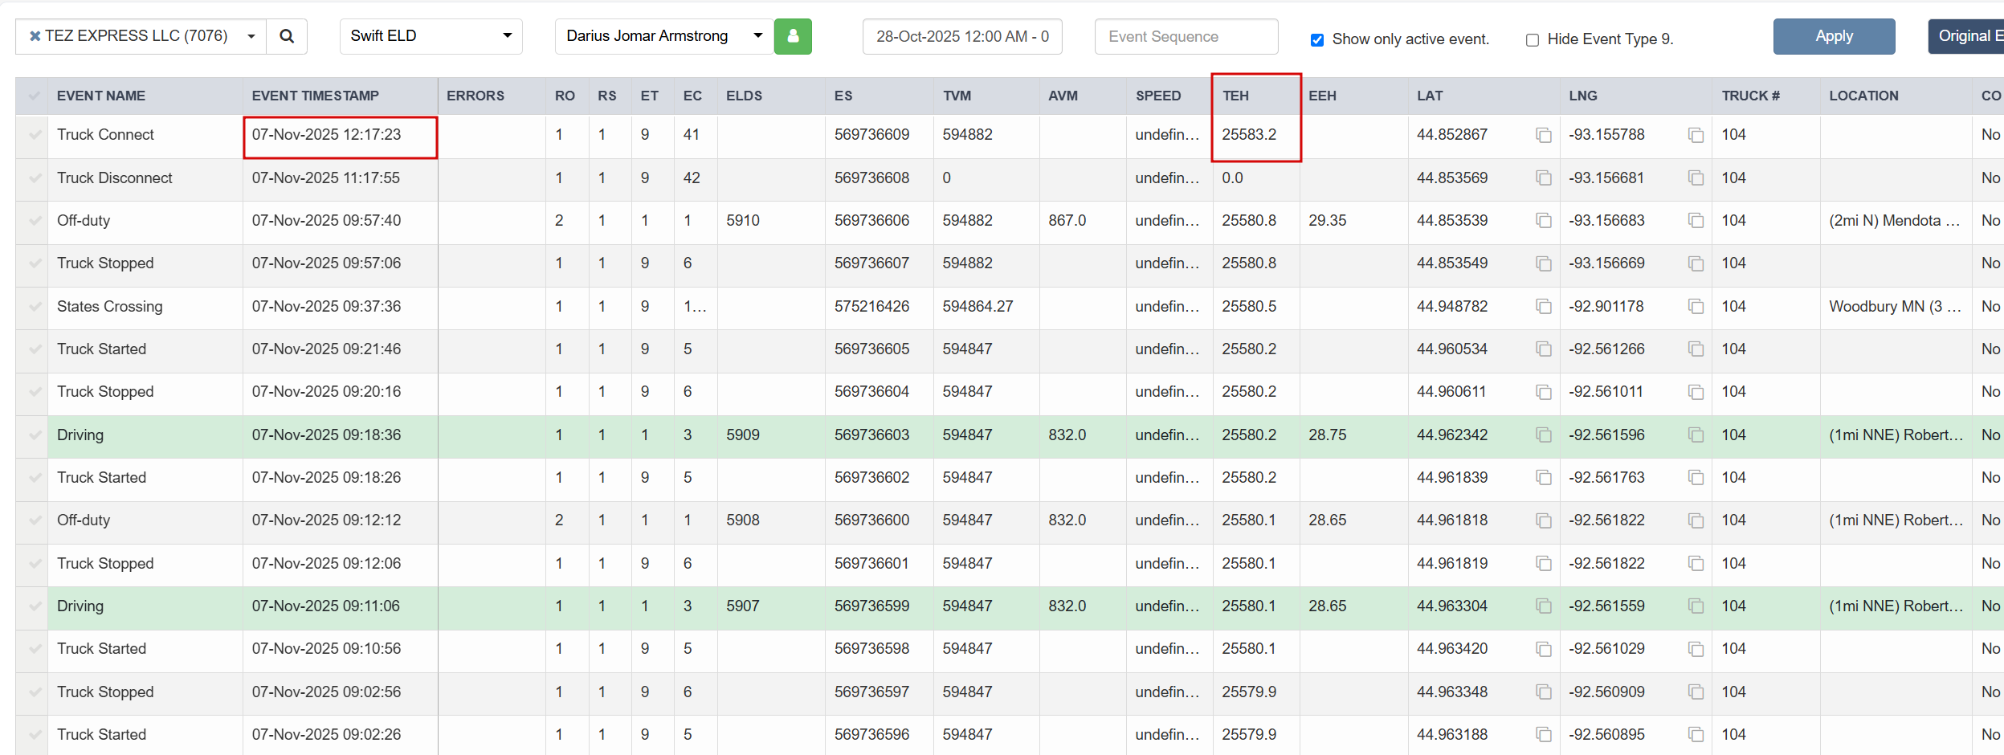Screen dimensions: 2004x755
Task: Copy longitude -92.561266 for Truck Started 09:21:46
Action: (1696, 349)
